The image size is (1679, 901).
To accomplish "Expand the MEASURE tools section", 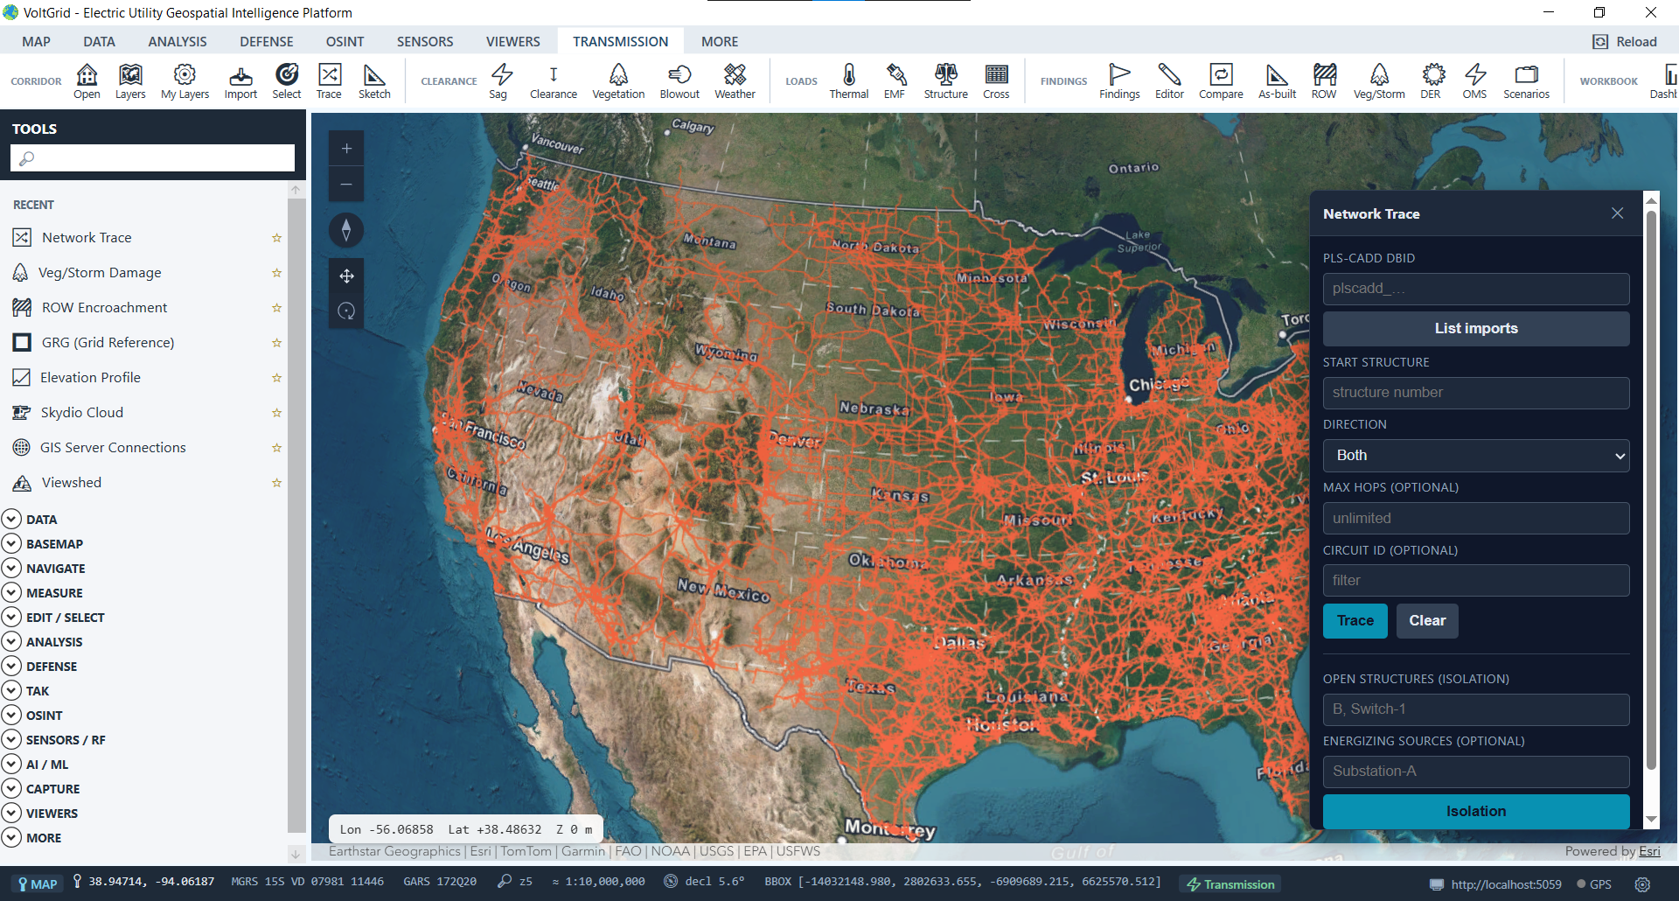I will [x=43, y=593].
